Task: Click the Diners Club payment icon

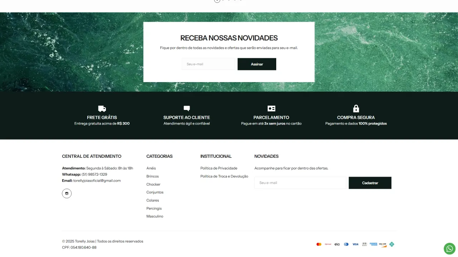Action: pos(346,244)
